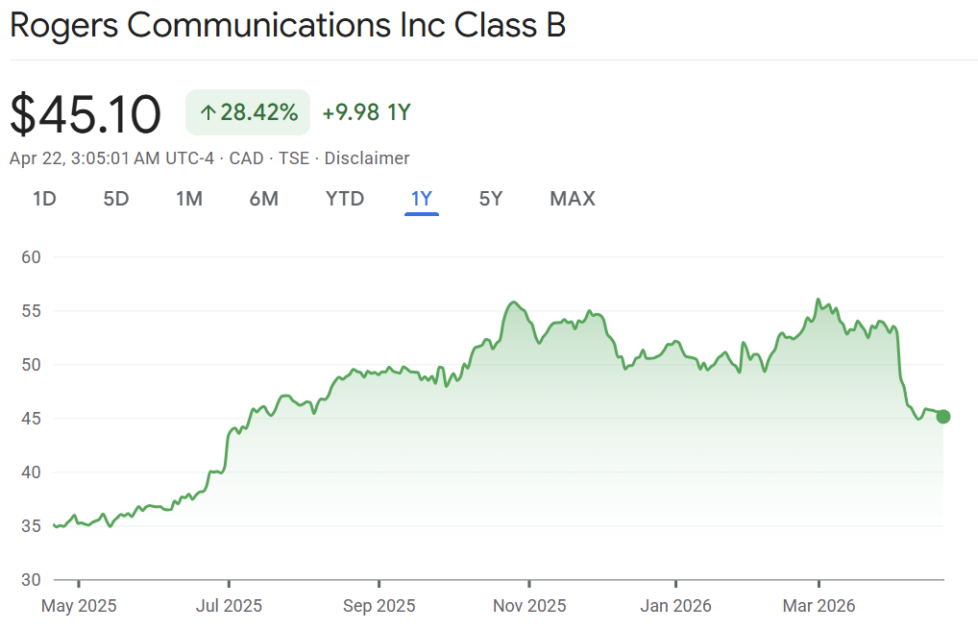Show the MAX history range

(x=573, y=199)
